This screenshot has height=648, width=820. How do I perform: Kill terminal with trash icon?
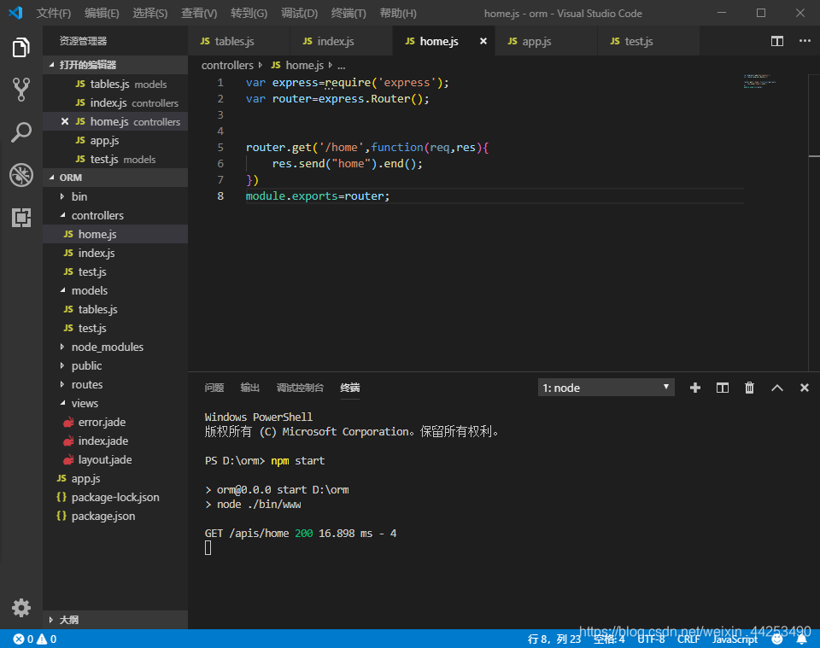(749, 388)
